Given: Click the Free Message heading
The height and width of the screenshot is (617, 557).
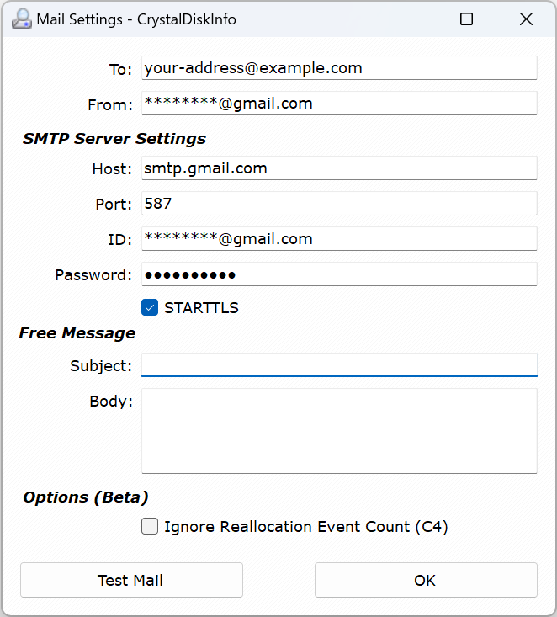Looking at the screenshot, I should [x=77, y=333].
